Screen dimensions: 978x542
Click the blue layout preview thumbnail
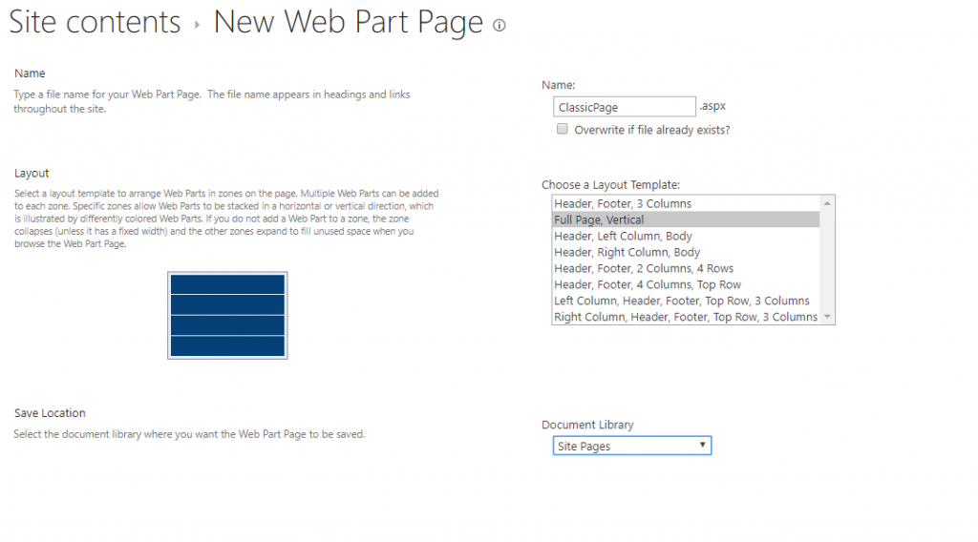click(x=227, y=315)
